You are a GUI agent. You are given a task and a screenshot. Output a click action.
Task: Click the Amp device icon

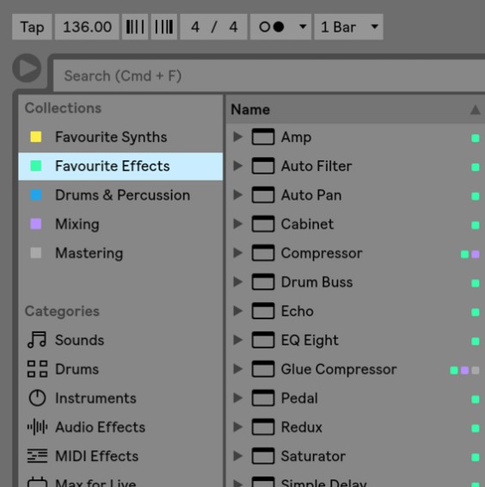pos(263,137)
